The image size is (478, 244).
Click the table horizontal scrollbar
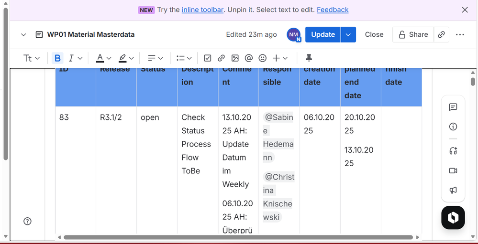[x=238, y=237]
